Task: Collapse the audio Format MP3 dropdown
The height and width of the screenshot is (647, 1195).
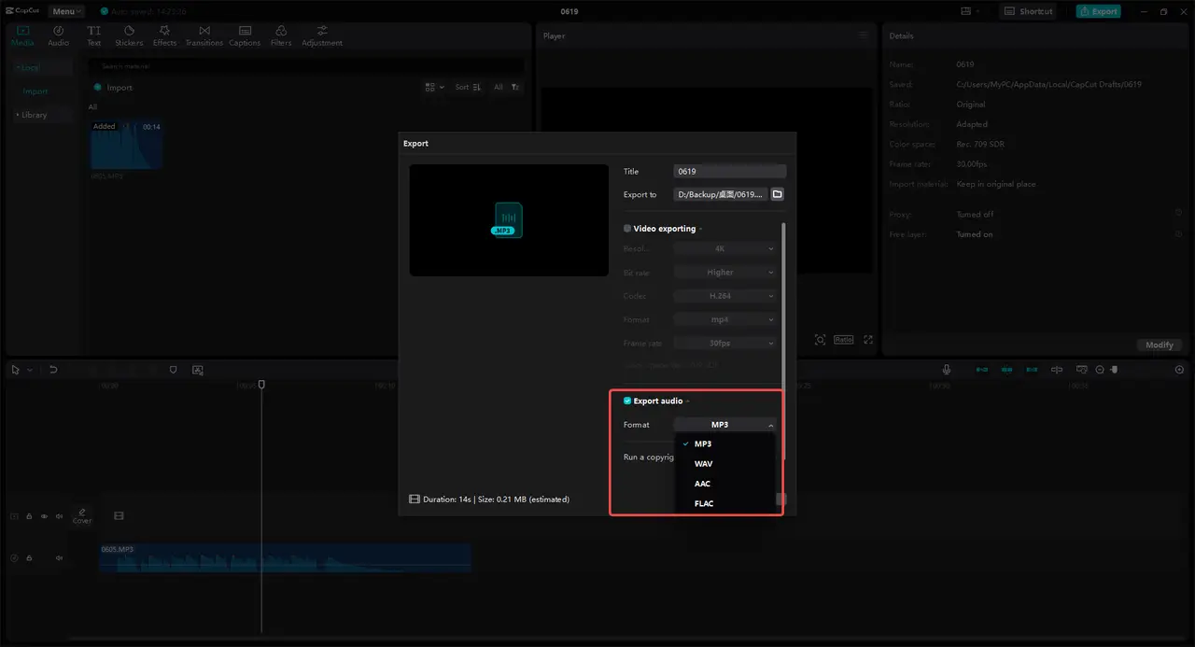Action: coord(724,425)
